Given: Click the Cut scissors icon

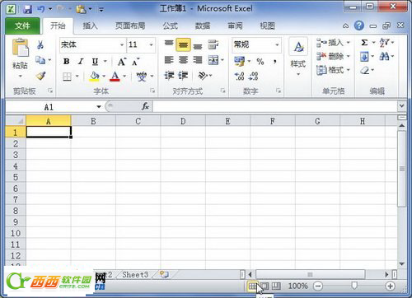Looking at the screenshot, I should (40, 44).
